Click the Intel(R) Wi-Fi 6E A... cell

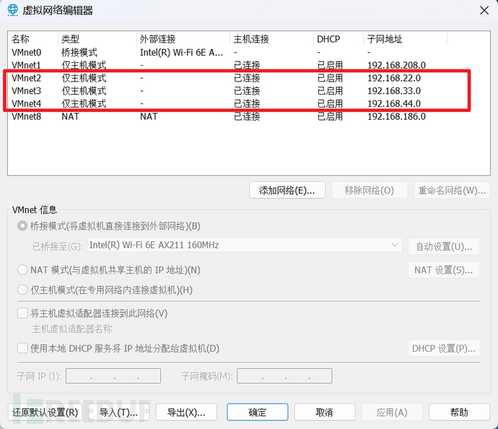(x=181, y=52)
